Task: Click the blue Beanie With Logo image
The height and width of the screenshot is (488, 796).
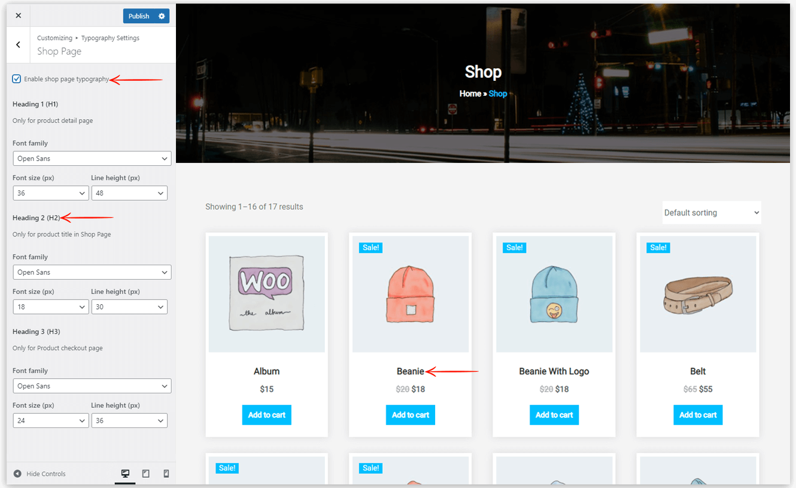Action: pos(554,294)
